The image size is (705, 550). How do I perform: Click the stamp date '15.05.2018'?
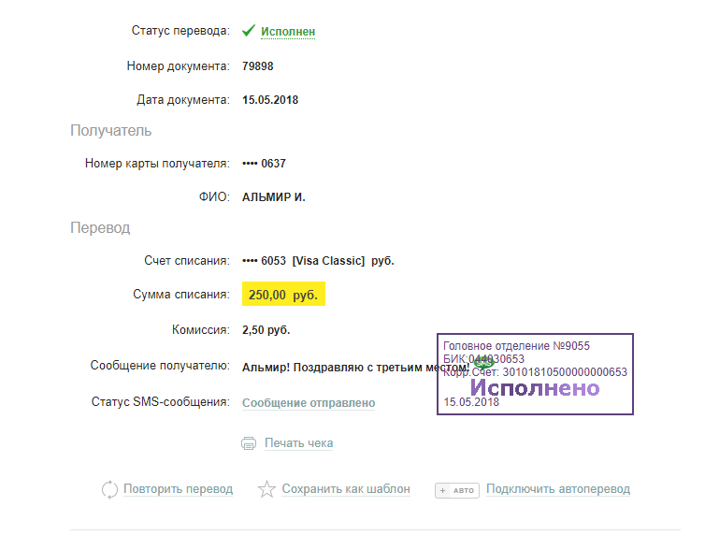(x=471, y=402)
